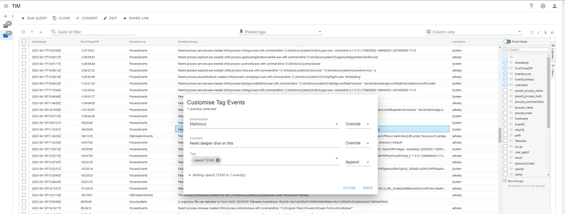The width and height of the screenshot is (565, 214).
Task: Add a new tab with the plus icon
Action: pos(5,16)
